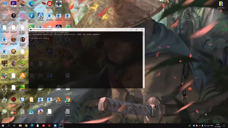228x128 pixels.
Task: Open the network icon in system tray
Action: (x=205, y=126)
